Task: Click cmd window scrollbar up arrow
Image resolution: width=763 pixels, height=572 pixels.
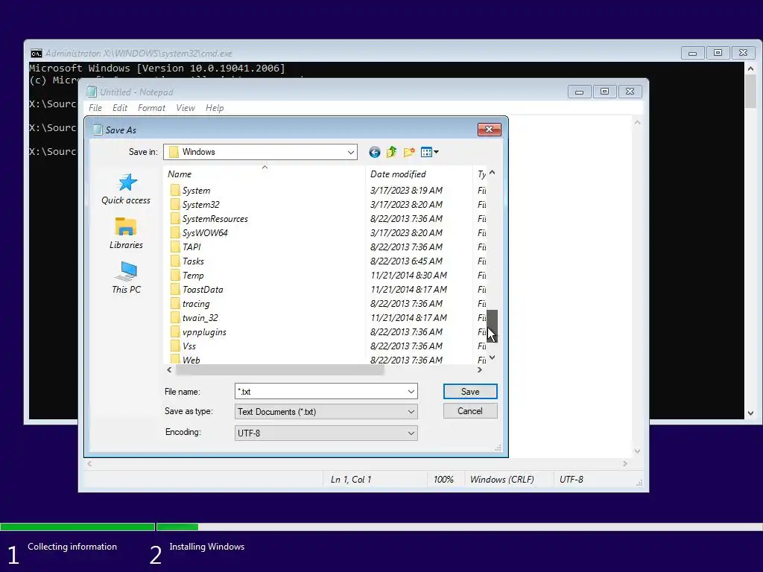Action: pos(750,69)
